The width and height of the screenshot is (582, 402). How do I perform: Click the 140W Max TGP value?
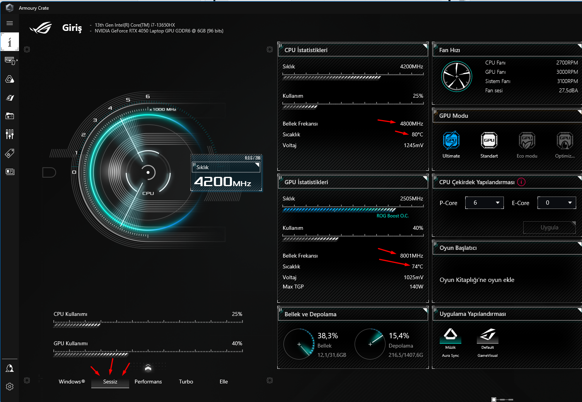416,287
